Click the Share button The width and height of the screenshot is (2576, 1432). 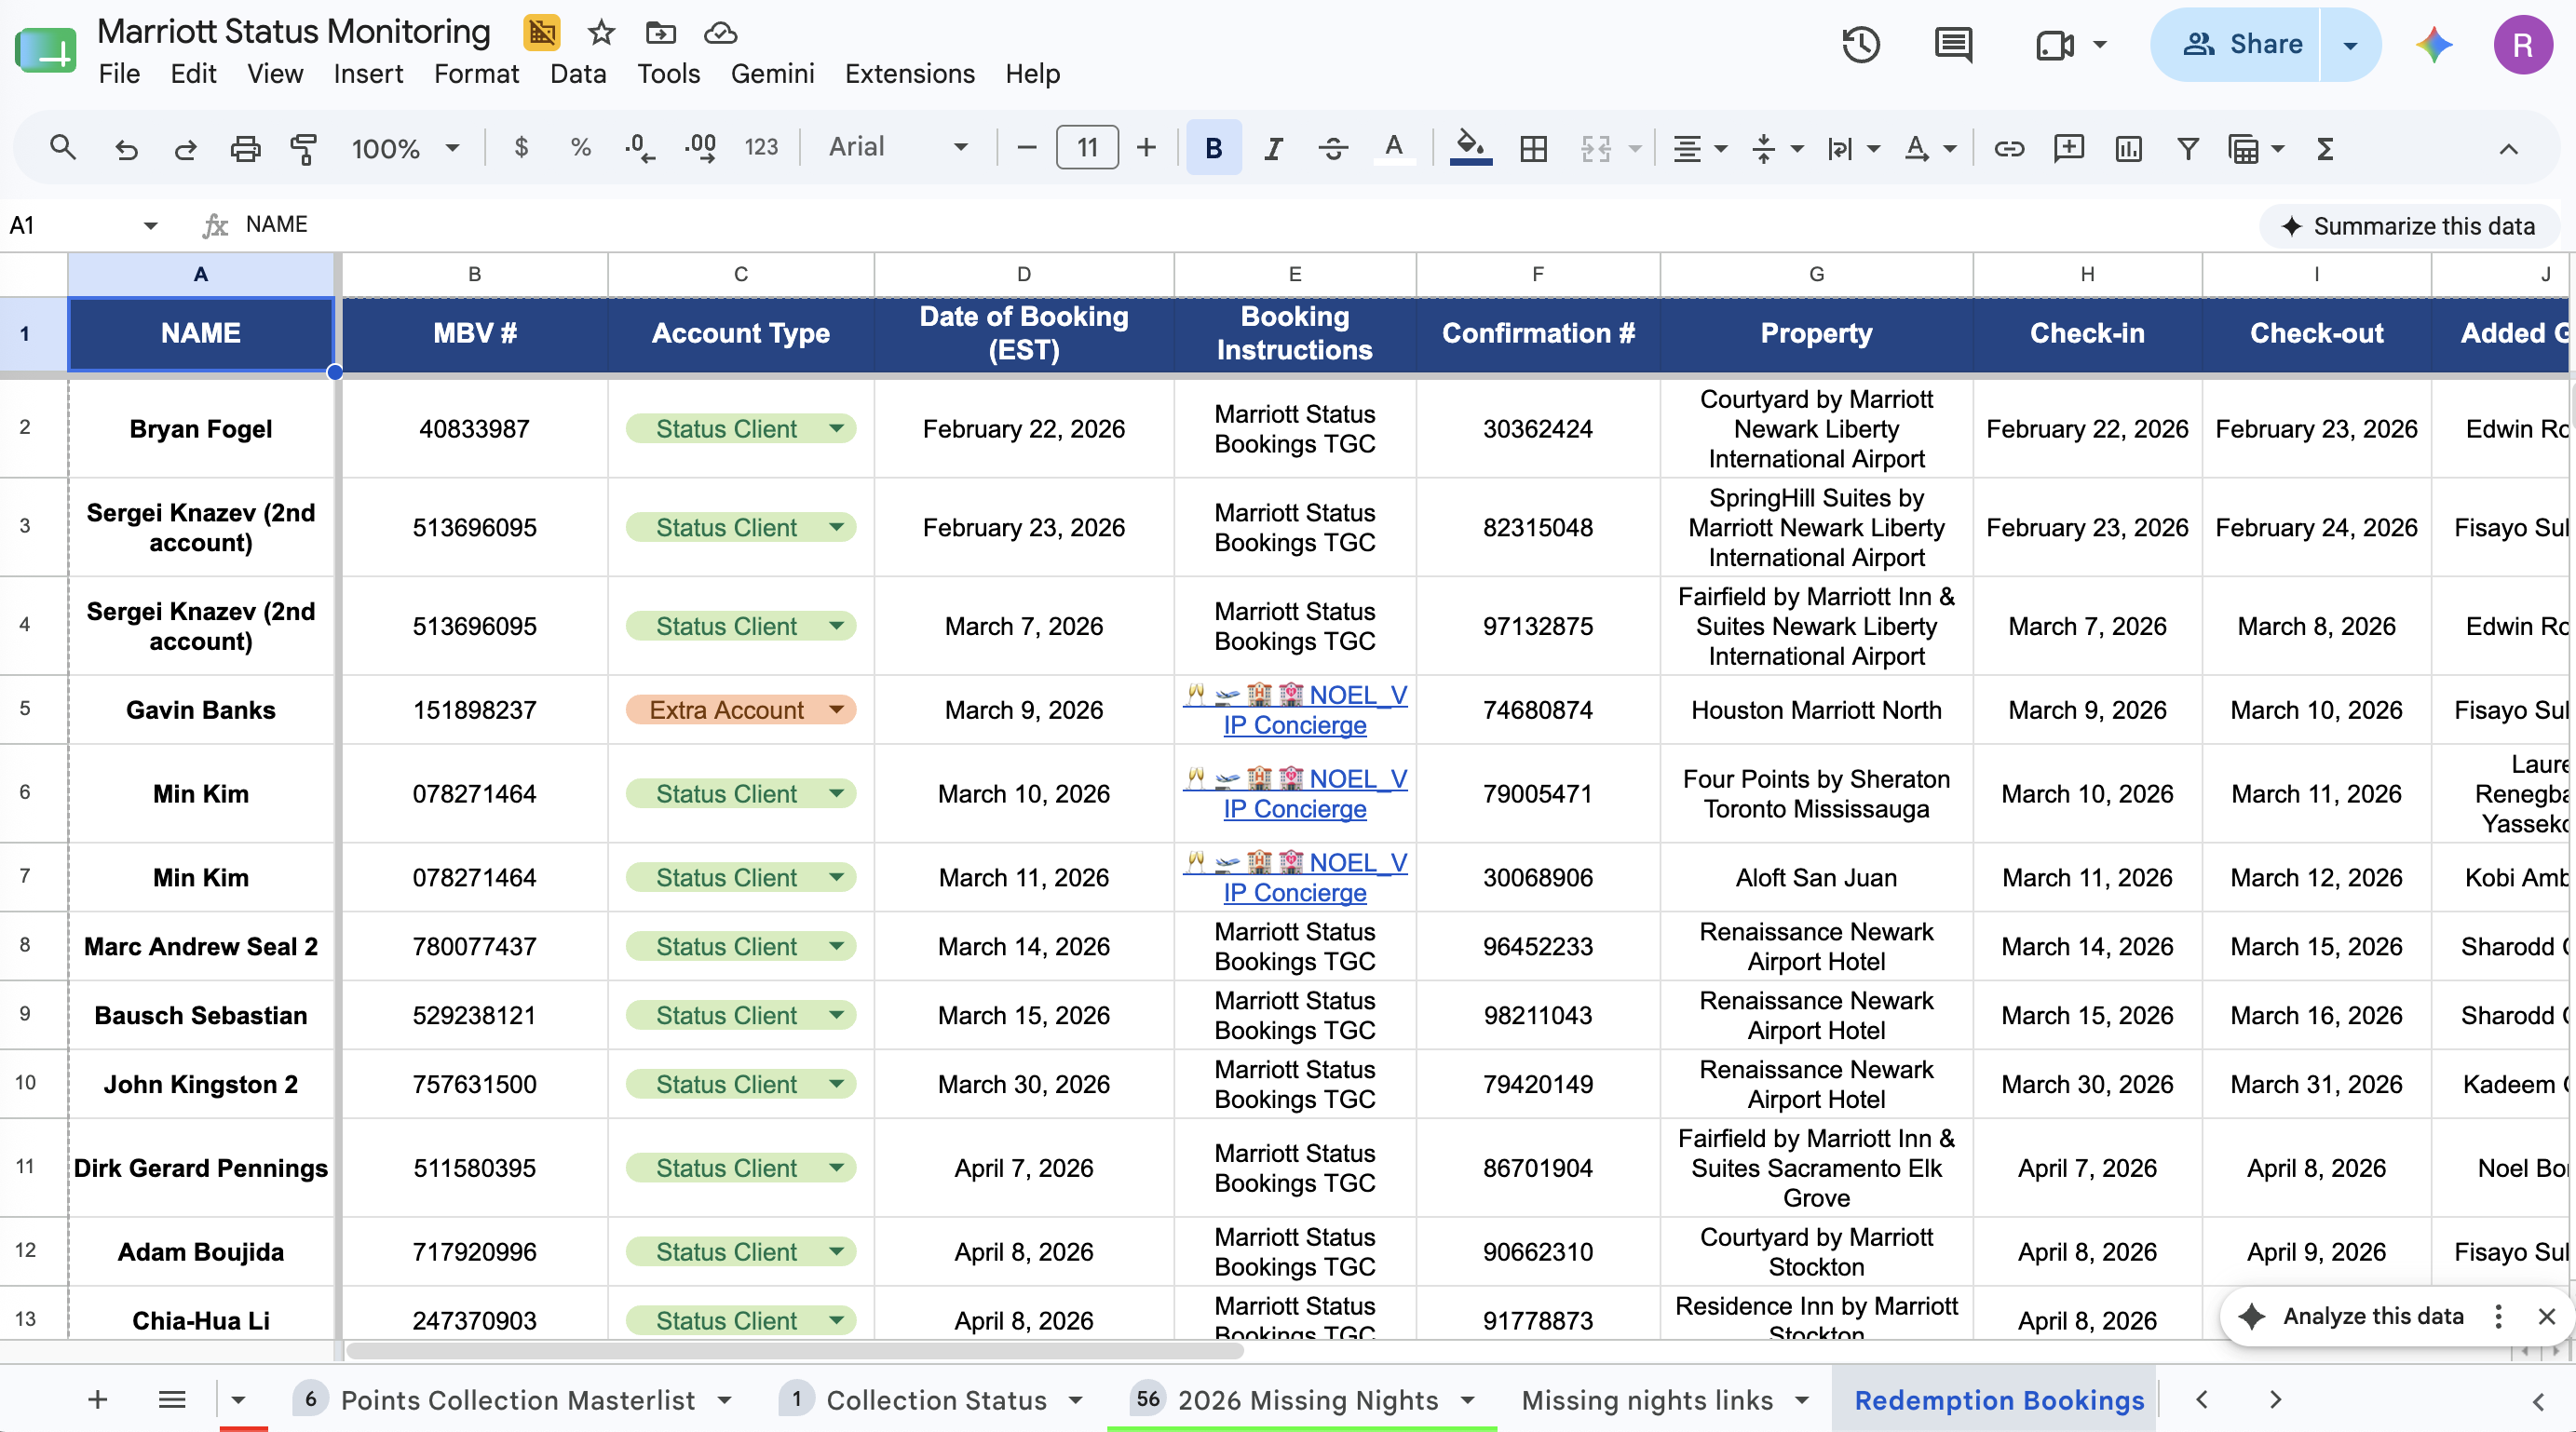point(2245,44)
